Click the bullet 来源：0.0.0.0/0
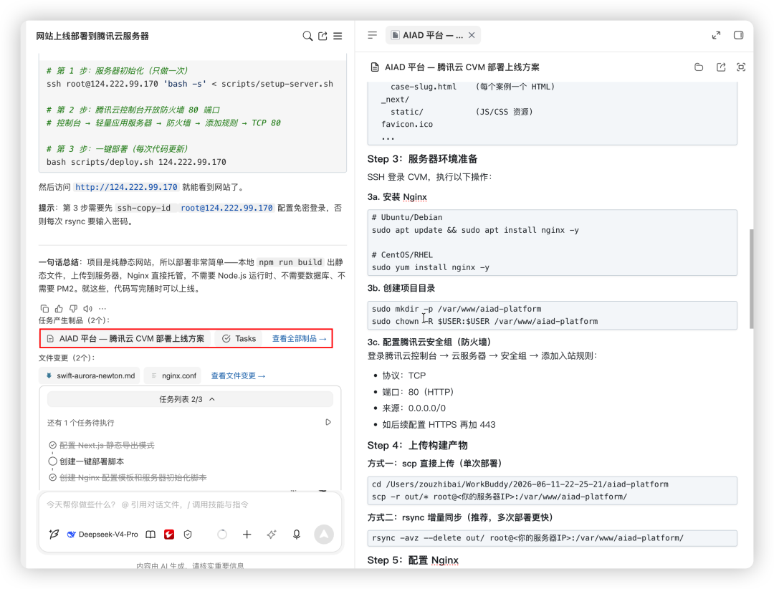The image size is (774, 589). (414, 408)
